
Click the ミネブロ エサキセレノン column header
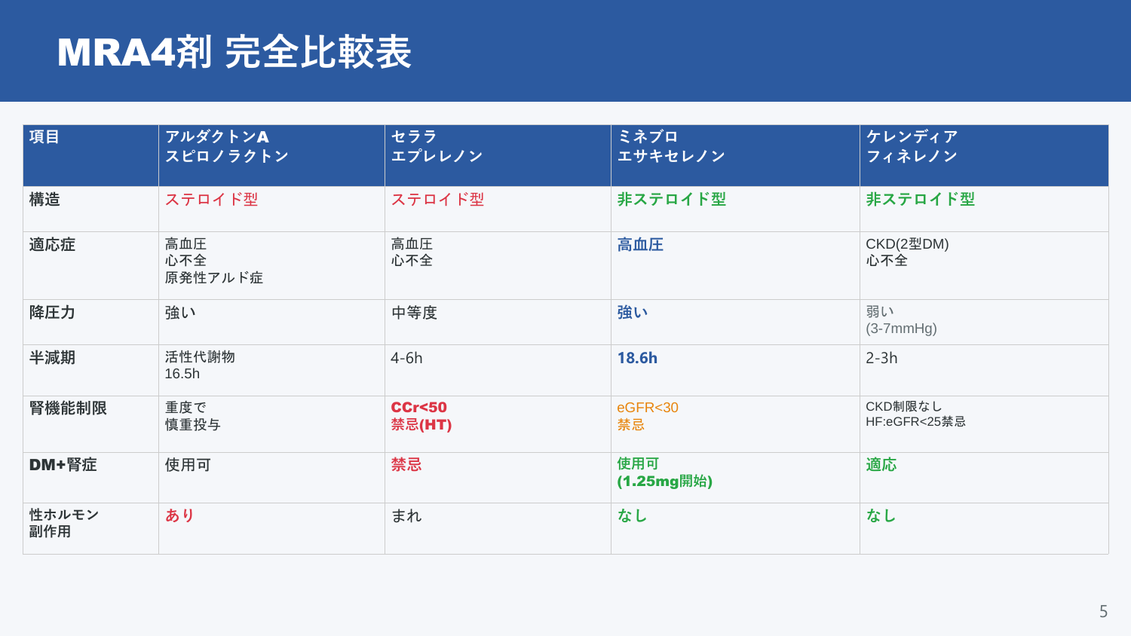pyautogui.click(x=735, y=155)
